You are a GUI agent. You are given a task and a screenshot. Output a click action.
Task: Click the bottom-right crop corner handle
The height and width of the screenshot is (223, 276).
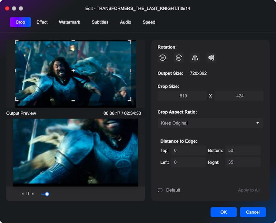129,99
